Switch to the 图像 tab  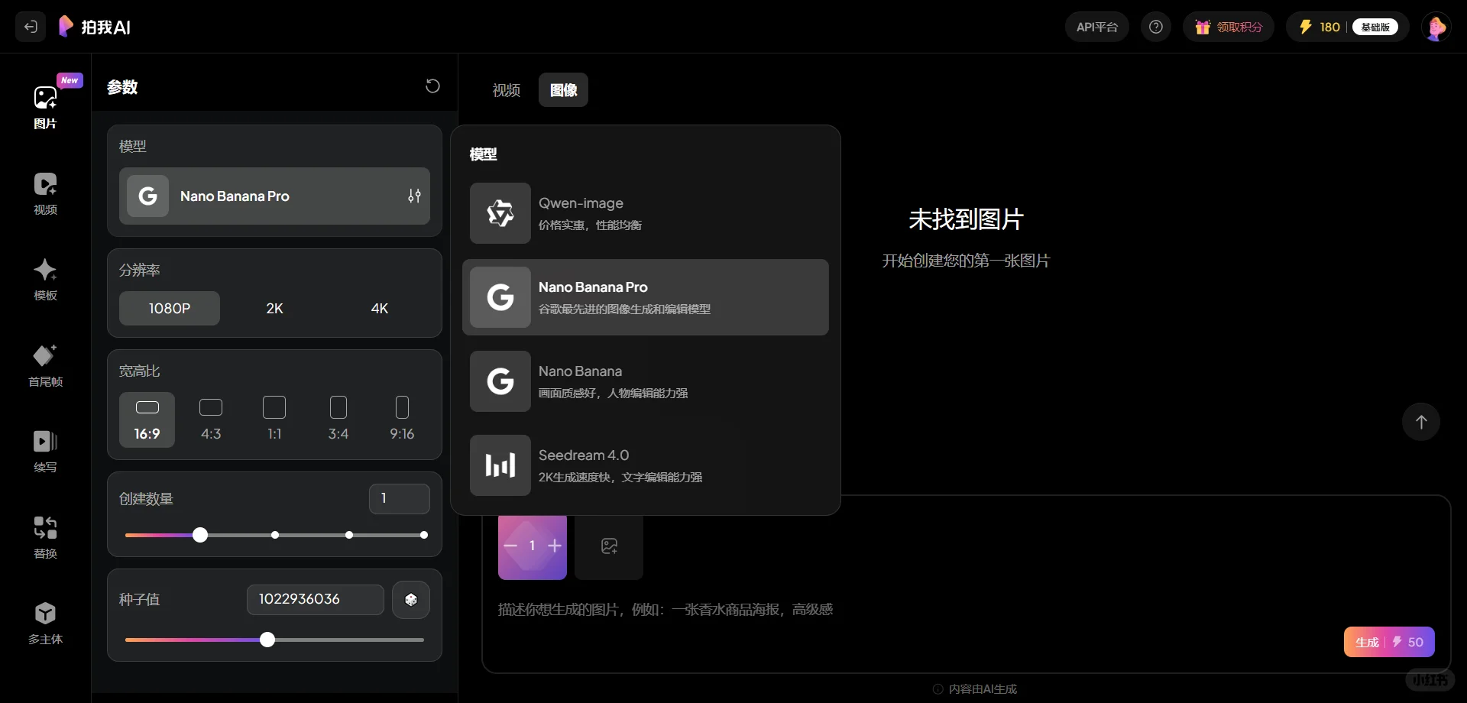tap(563, 89)
